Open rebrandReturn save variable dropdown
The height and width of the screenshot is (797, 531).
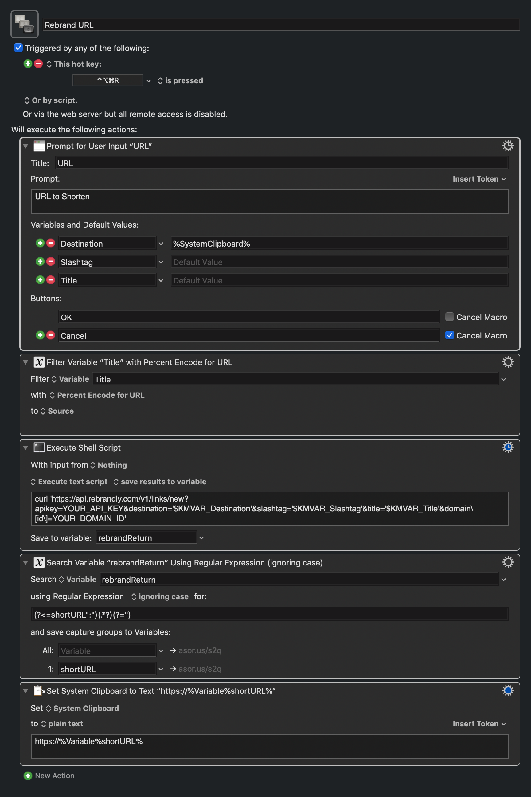tap(201, 538)
